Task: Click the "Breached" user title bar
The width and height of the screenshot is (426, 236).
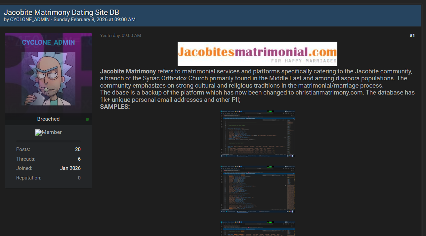Action: [48, 119]
